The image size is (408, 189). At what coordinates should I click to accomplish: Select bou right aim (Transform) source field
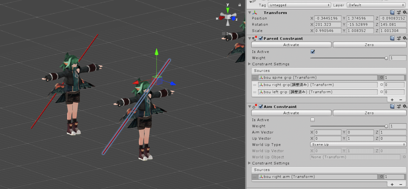coord(318,177)
